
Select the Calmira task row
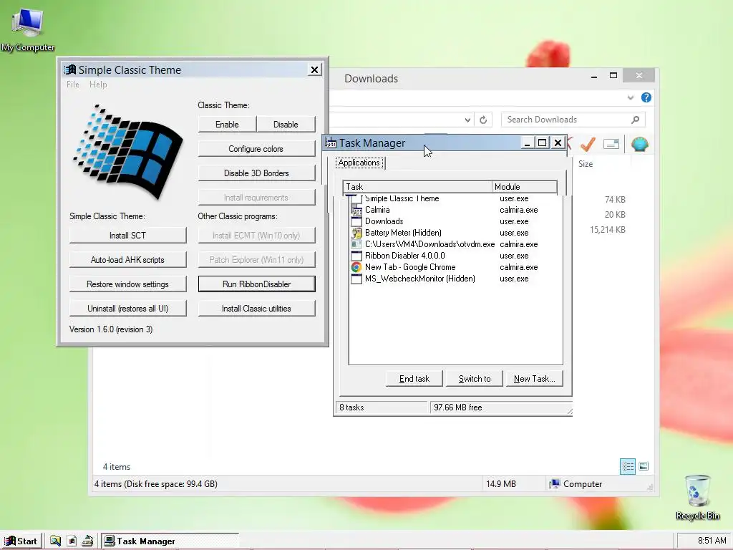click(456, 210)
